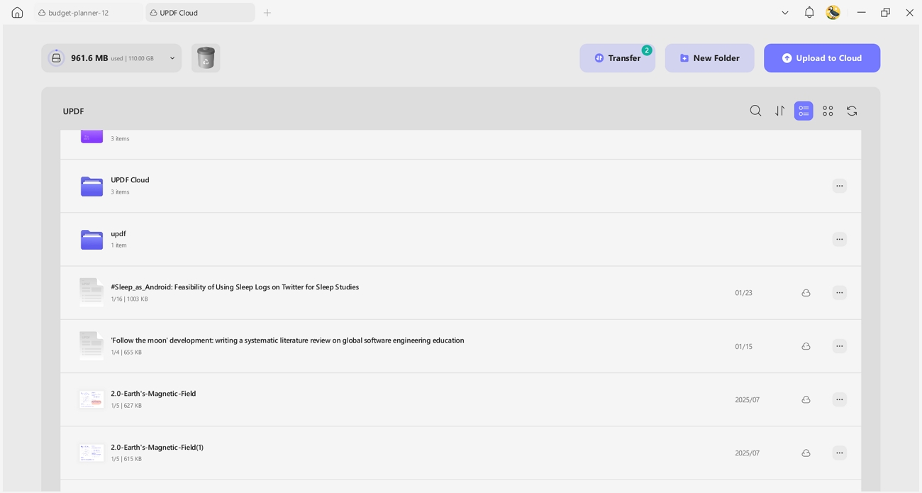The height and width of the screenshot is (493, 922).
Task: Refresh the cloud file list
Action: [x=852, y=111]
